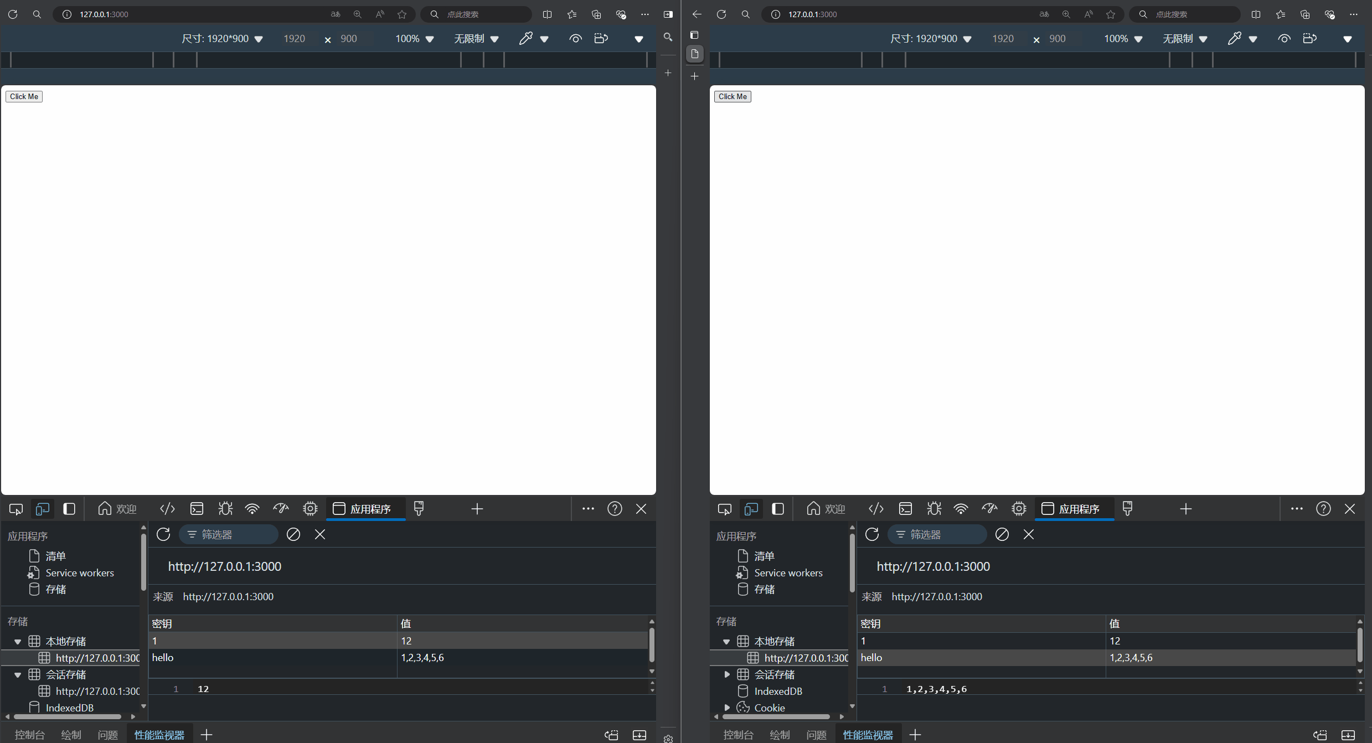Viewport: 1372px width, 743px height.
Task: Click the Sources bug icon in left DevTools
Action: pos(225,509)
